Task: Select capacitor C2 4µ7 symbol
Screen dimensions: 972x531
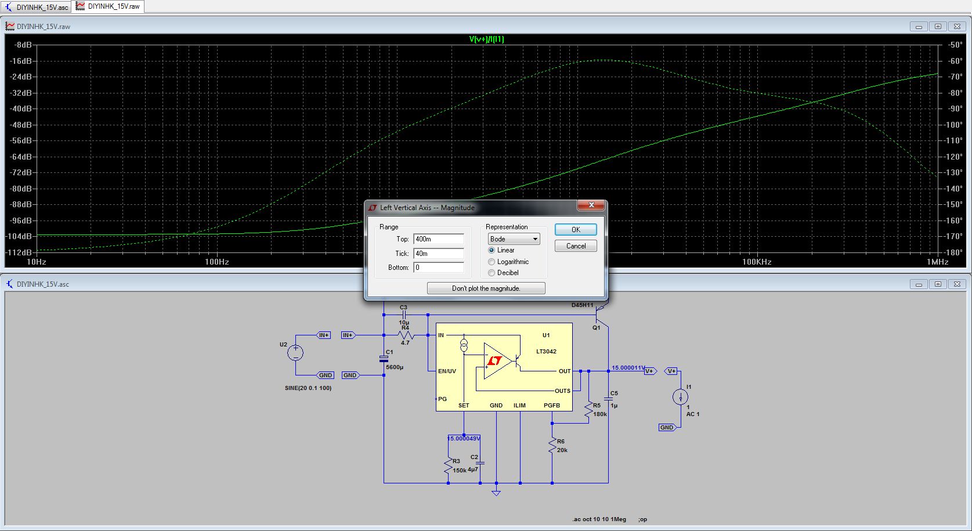Action: (480, 464)
